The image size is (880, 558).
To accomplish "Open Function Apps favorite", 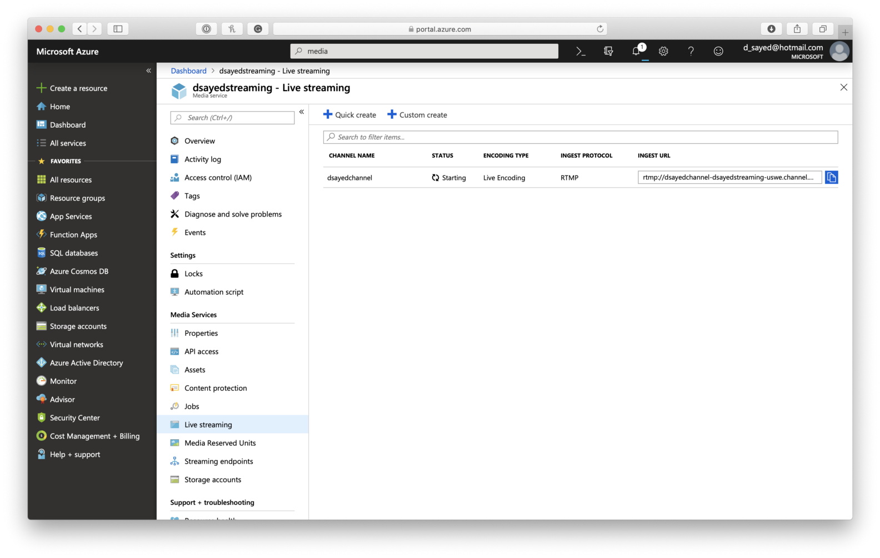I will point(67,235).
